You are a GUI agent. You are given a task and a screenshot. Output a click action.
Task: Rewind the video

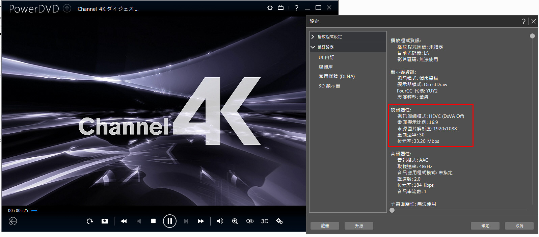click(124, 221)
